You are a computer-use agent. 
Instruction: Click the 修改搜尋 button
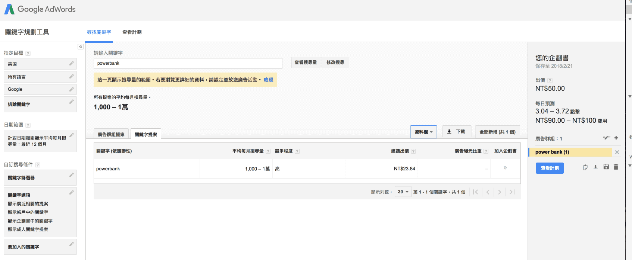click(x=335, y=62)
